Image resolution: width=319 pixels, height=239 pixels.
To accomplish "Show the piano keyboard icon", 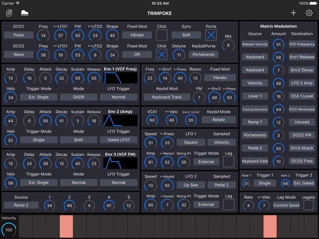I will (25, 13).
